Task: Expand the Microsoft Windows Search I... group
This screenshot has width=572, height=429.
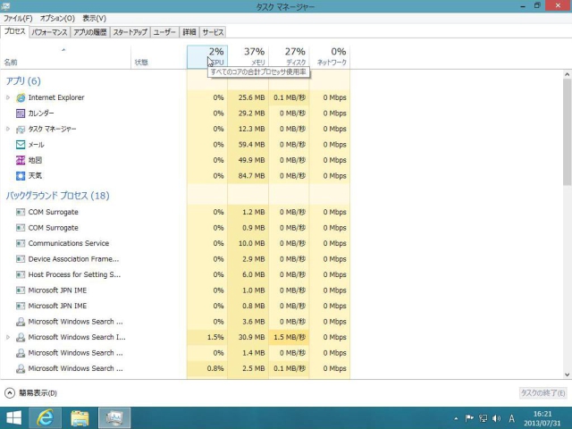Action: [8, 338]
